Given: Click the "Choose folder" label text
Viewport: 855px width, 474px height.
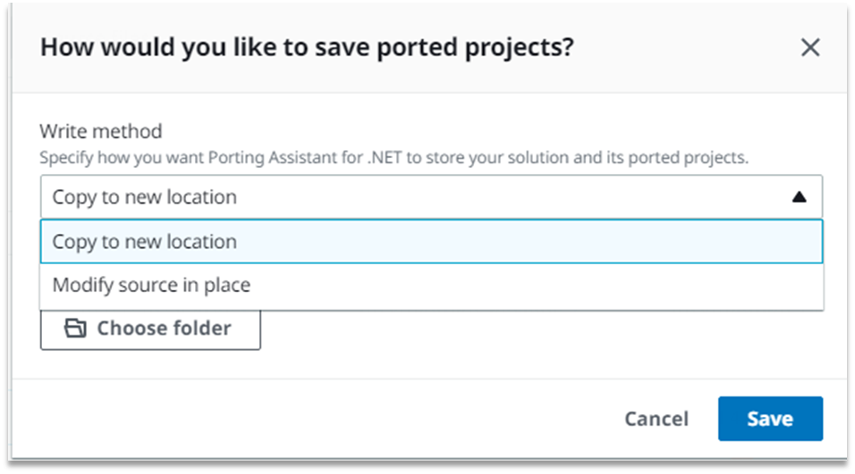Looking at the screenshot, I should point(164,328).
